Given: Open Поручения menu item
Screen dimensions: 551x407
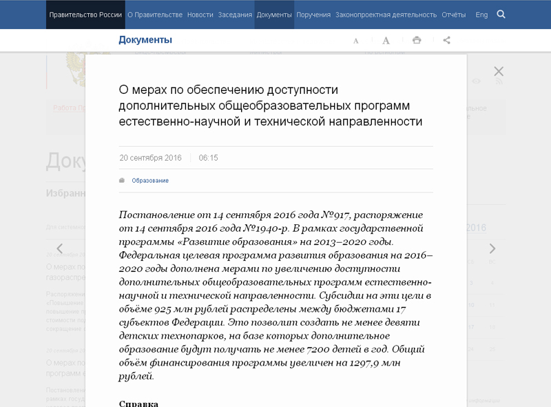Looking at the screenshot, I should 313,14.
